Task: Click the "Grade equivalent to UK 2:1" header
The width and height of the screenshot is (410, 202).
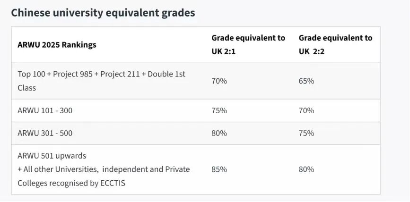Action: pyautogui.click(x=248, y=44)
